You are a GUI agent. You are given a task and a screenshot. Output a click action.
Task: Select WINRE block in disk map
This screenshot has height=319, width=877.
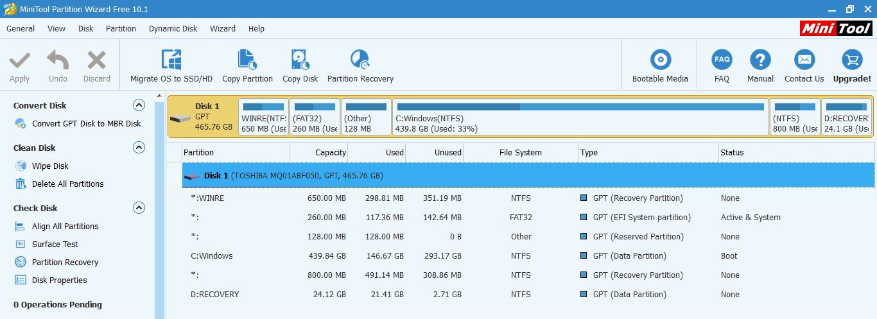(263, 117)
